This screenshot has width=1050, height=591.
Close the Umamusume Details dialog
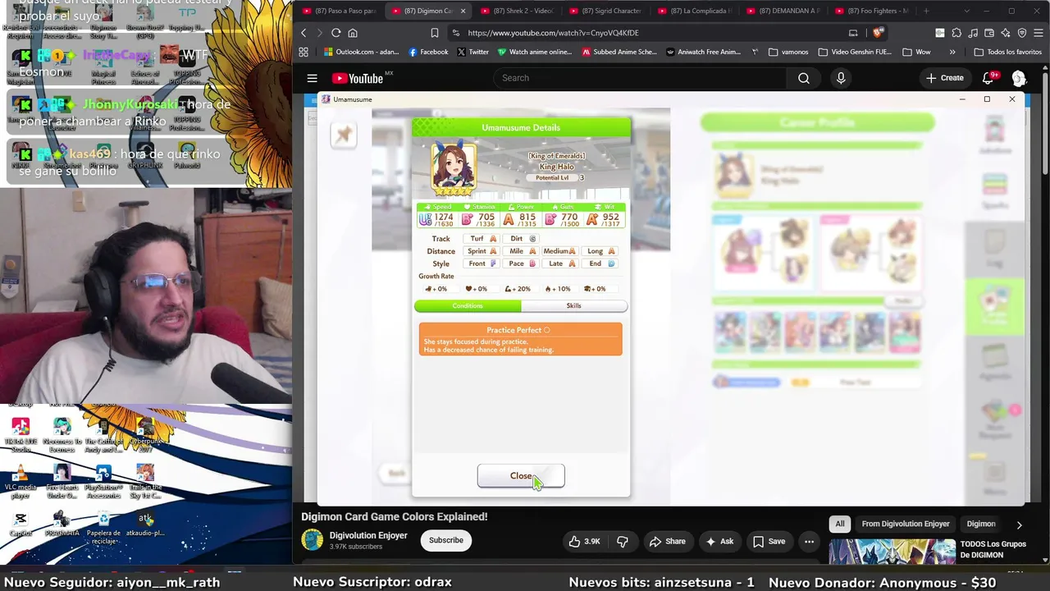521,476
